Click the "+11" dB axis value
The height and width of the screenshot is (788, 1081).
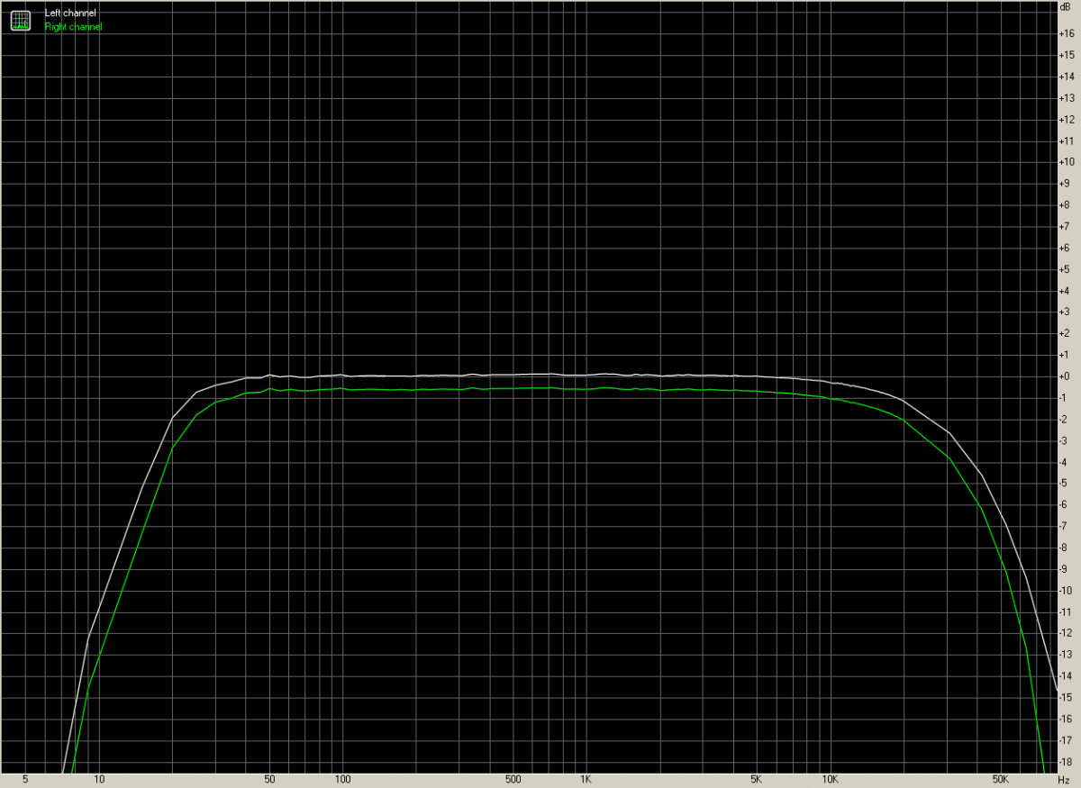[x=1068, y=141]
